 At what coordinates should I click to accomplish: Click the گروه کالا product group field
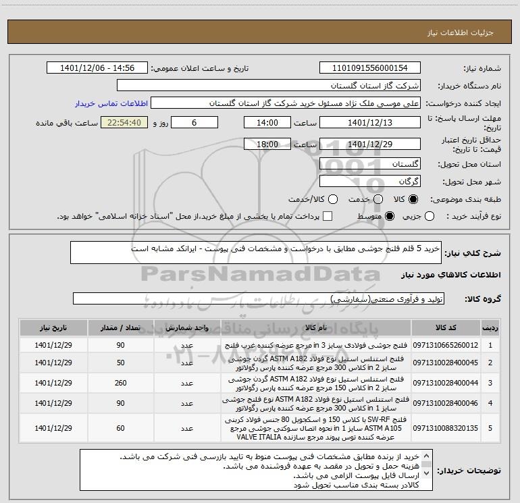(x=259, y=298)
